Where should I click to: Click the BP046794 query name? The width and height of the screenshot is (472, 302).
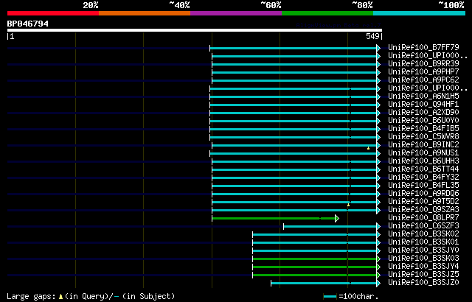coord(28,24)
